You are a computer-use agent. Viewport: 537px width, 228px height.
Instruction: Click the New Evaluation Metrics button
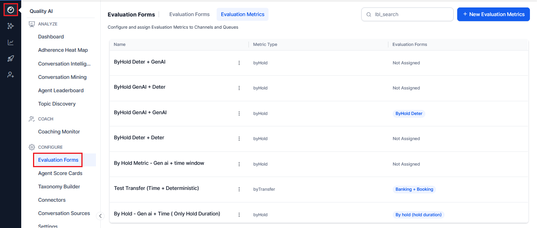click(493, 14)
